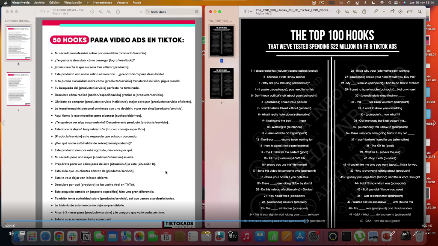Open Slack from the Dock

coord(72,237)
